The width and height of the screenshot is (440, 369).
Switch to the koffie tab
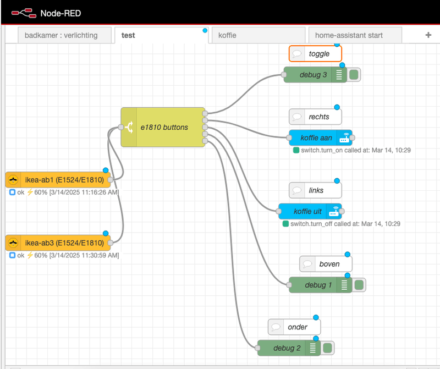[258, 35]
